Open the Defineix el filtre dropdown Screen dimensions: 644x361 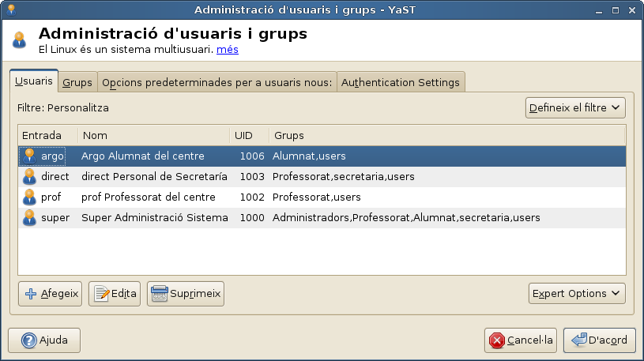point(575,107)
